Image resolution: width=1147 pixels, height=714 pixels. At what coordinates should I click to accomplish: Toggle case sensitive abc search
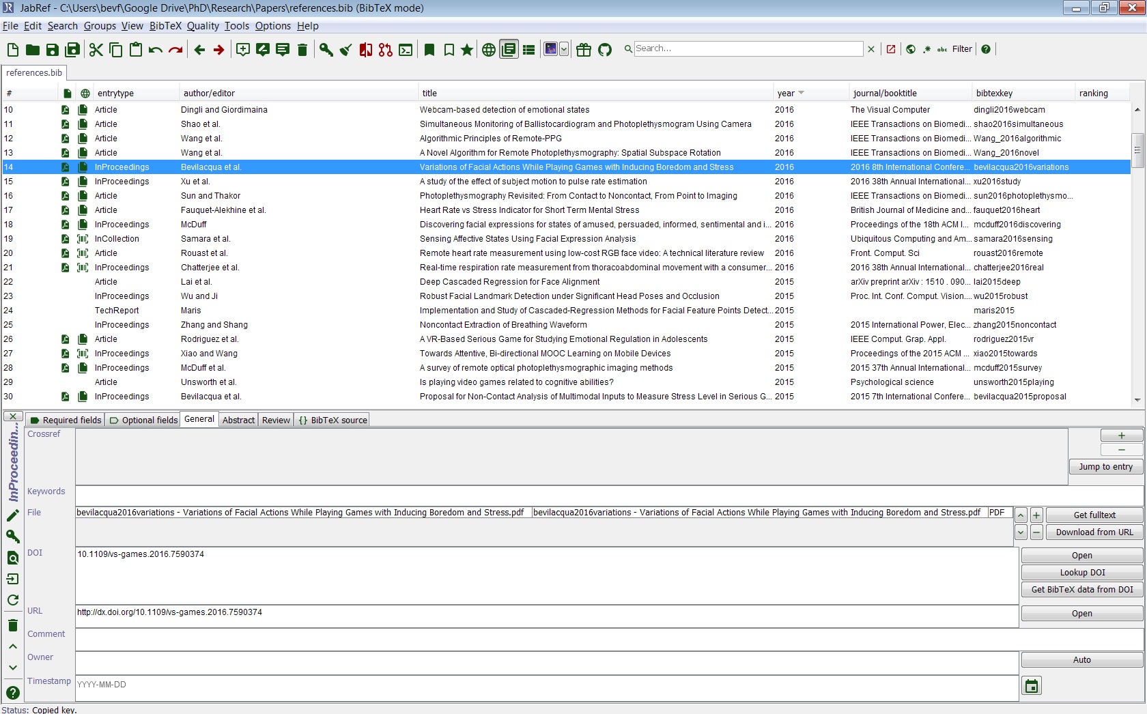tap(942, 49)
